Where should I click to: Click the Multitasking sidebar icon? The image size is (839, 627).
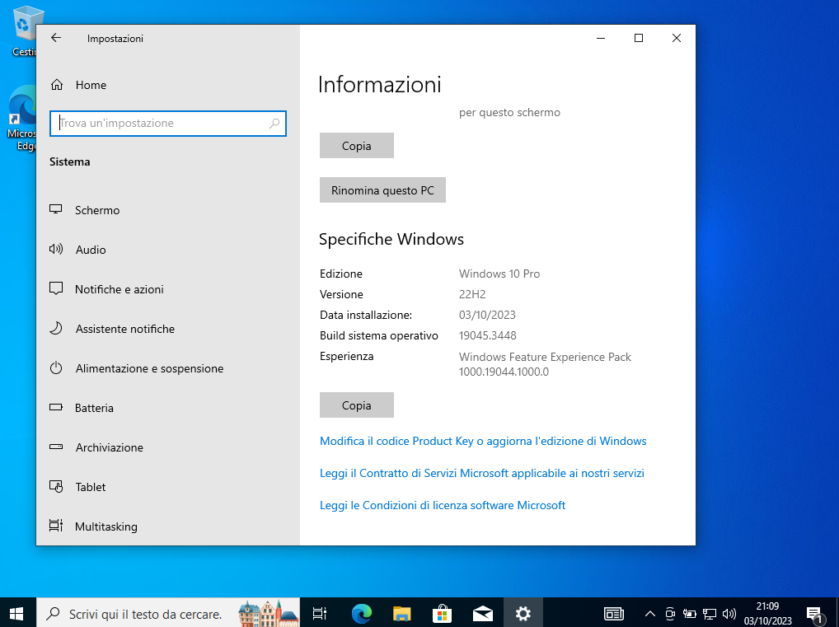tap(56, 526)
